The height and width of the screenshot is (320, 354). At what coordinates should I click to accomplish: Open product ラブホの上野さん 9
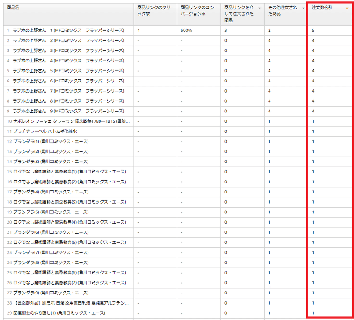click(69, 111)
